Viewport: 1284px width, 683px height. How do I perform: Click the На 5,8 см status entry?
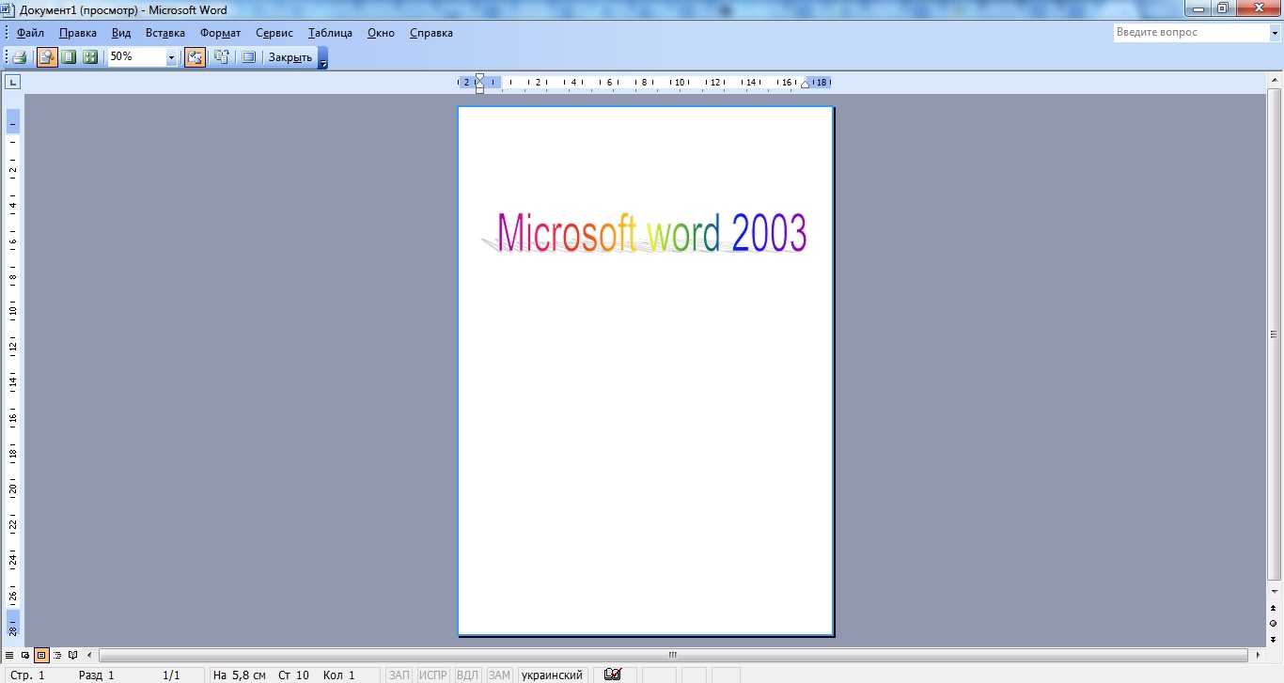pos(240,675)
